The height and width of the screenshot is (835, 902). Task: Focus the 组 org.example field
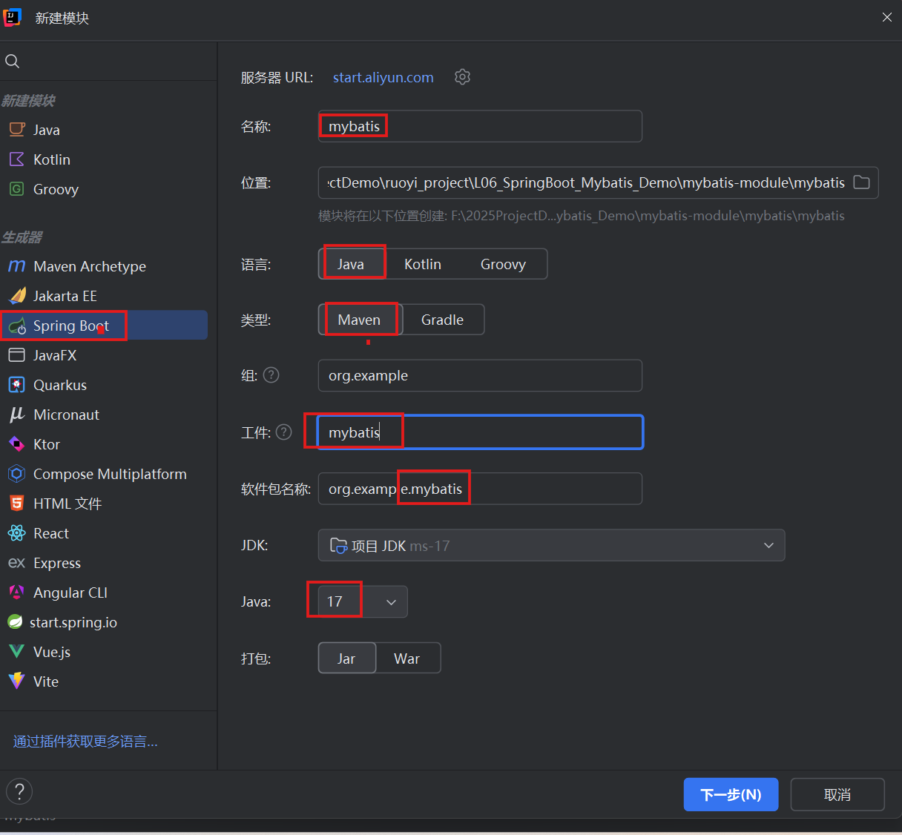(x=480, y=375)
